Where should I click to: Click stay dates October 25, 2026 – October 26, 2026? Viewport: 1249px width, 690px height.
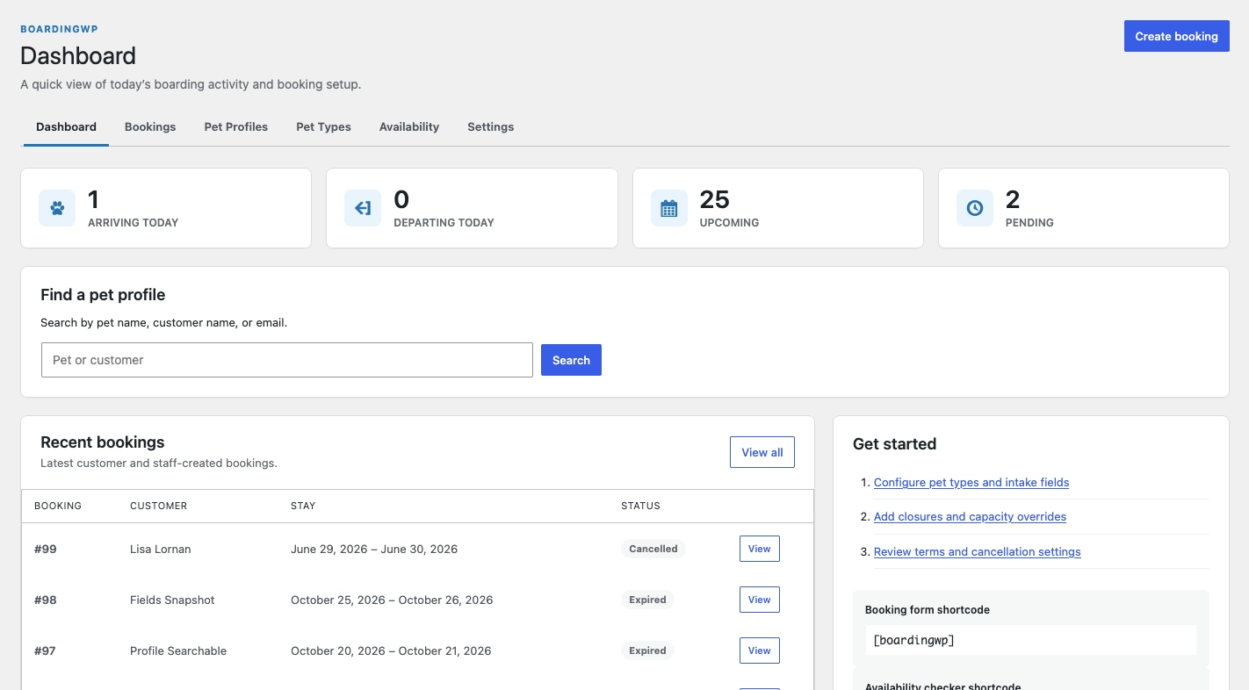coord(392,600)
